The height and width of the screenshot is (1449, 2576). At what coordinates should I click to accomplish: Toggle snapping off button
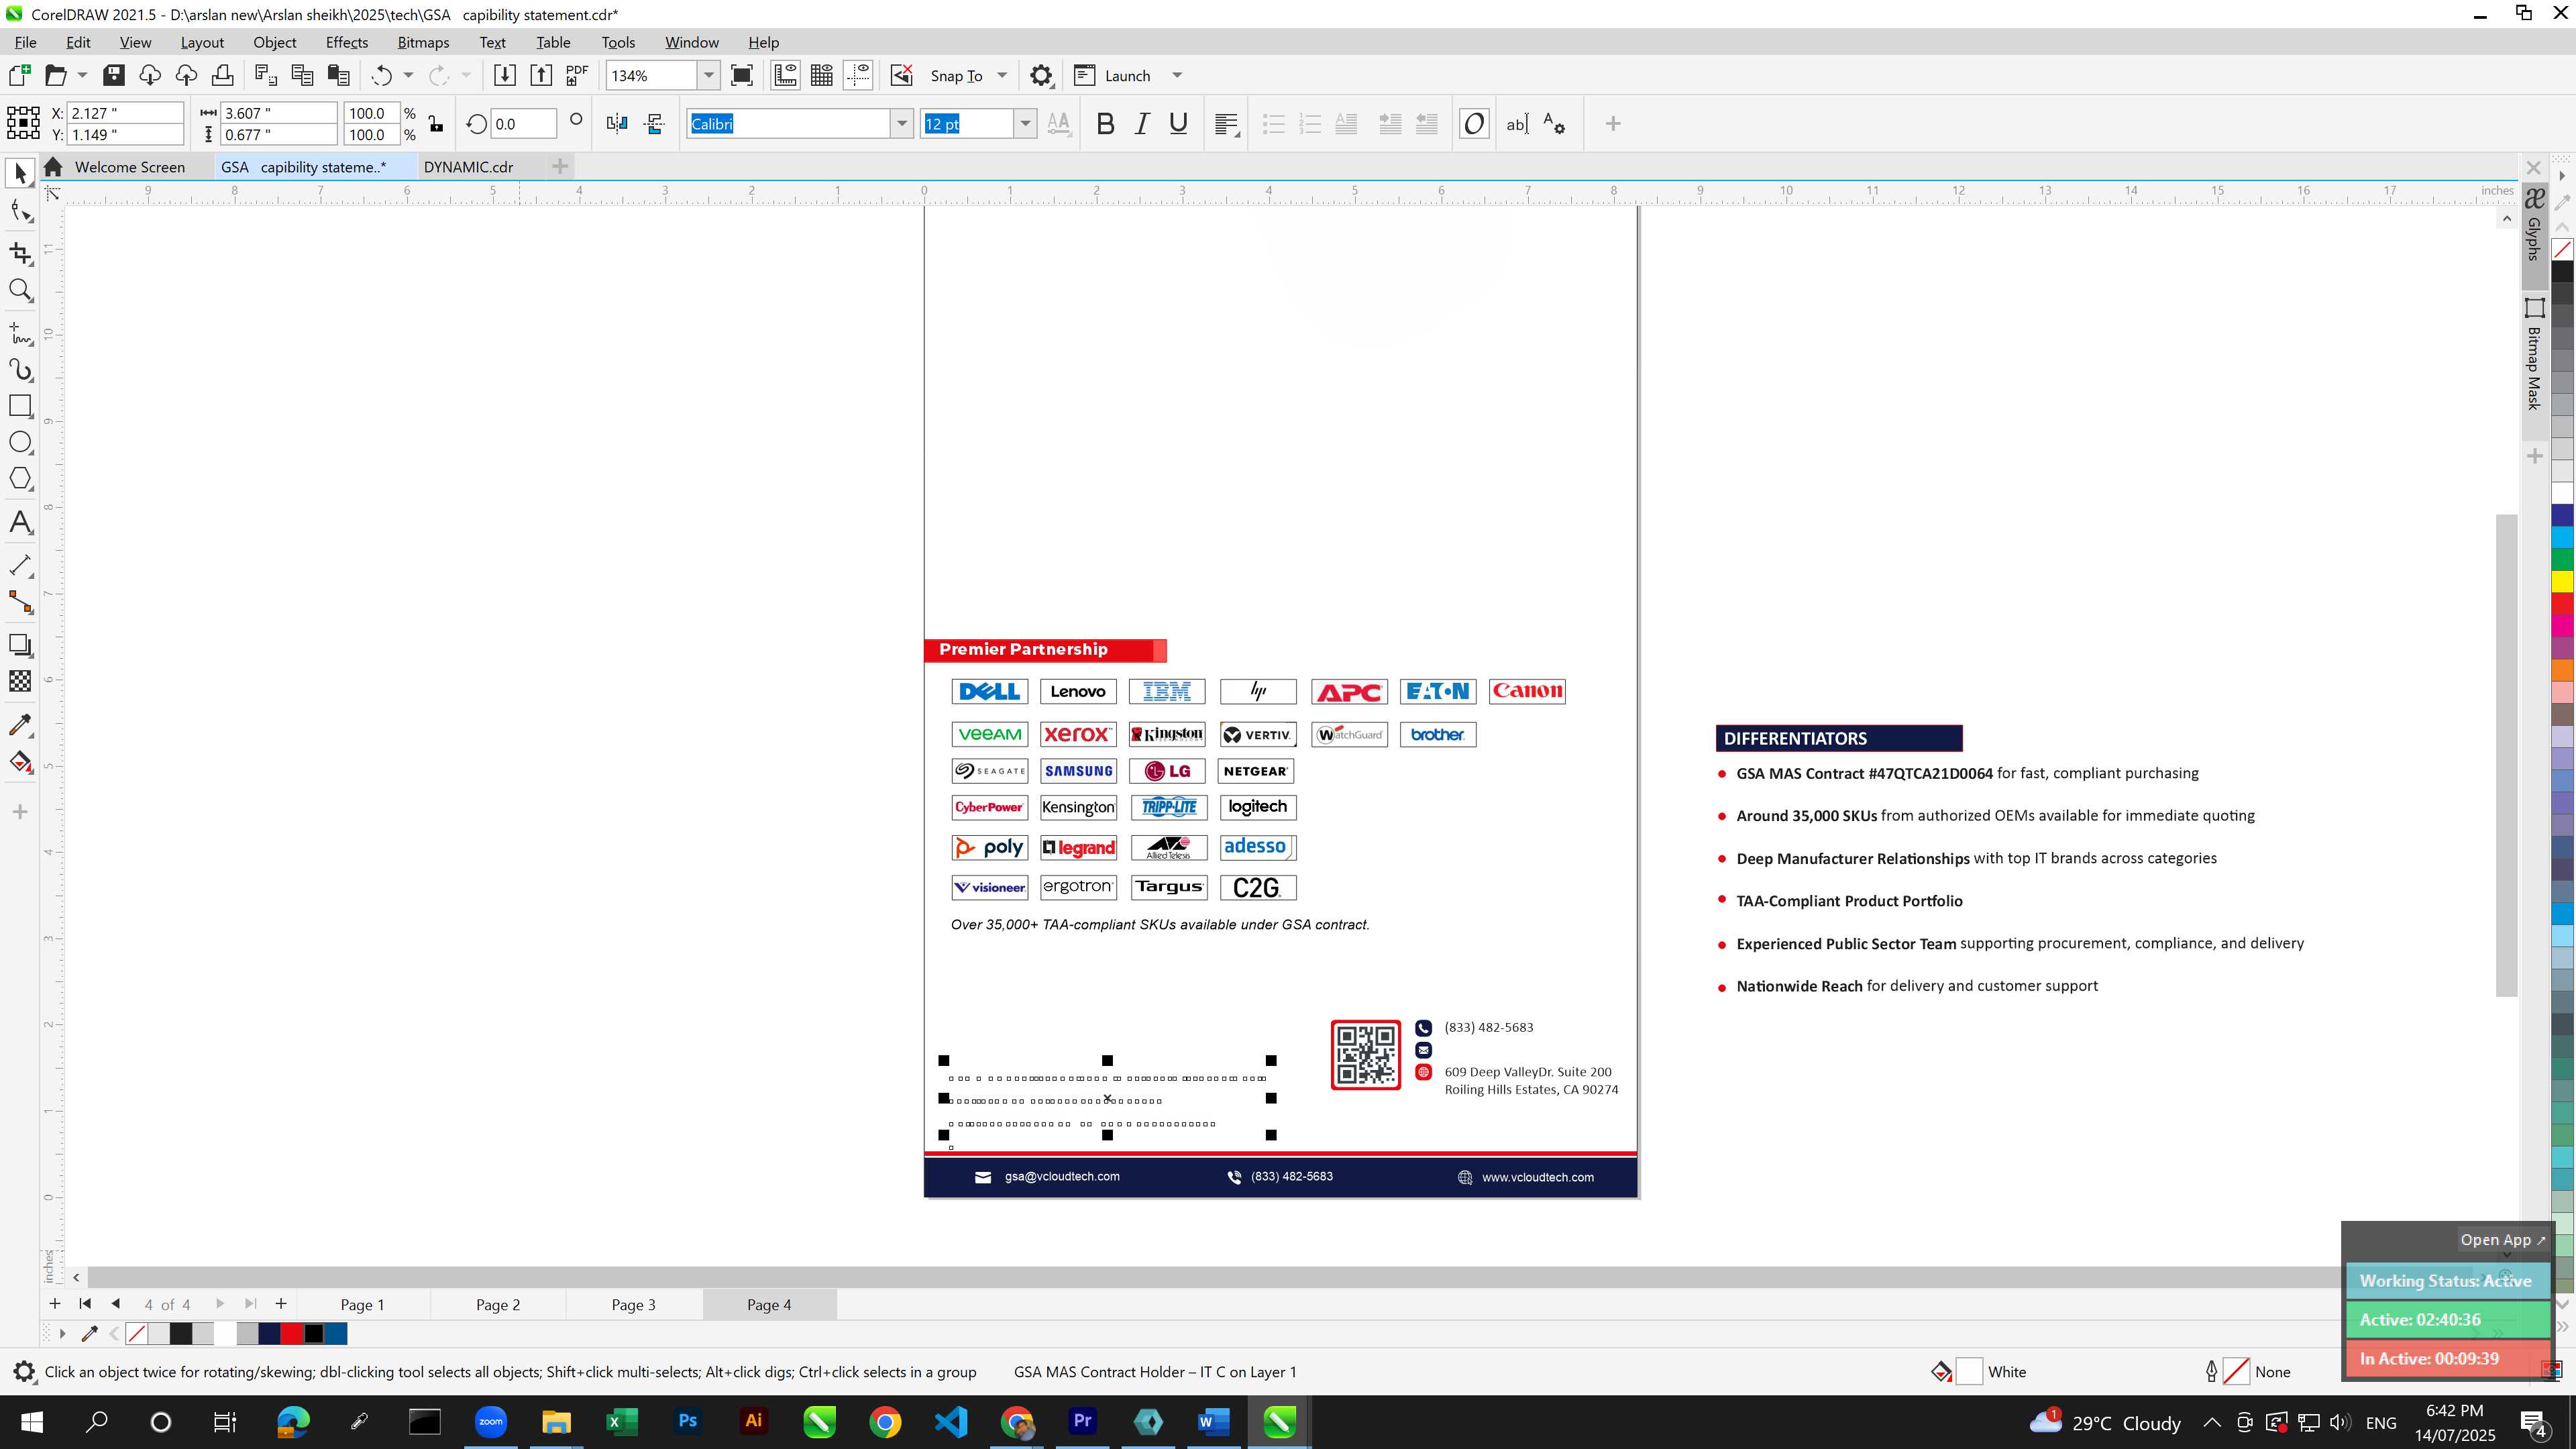click(902, 75)
